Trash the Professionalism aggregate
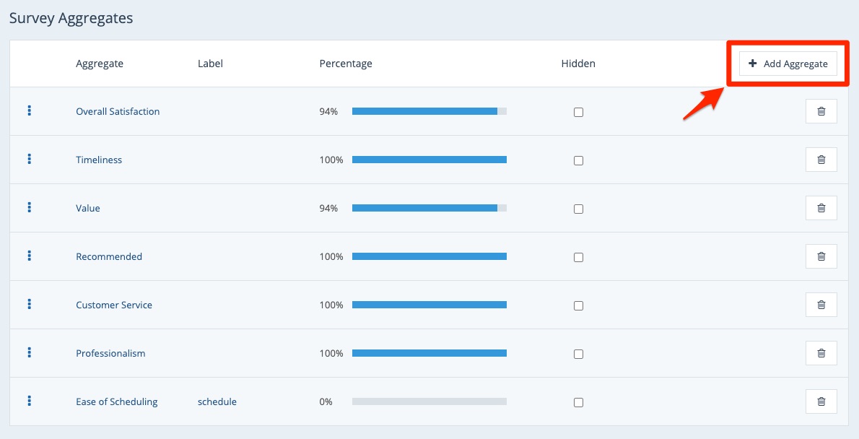859x439 pixels. [821, 353]
